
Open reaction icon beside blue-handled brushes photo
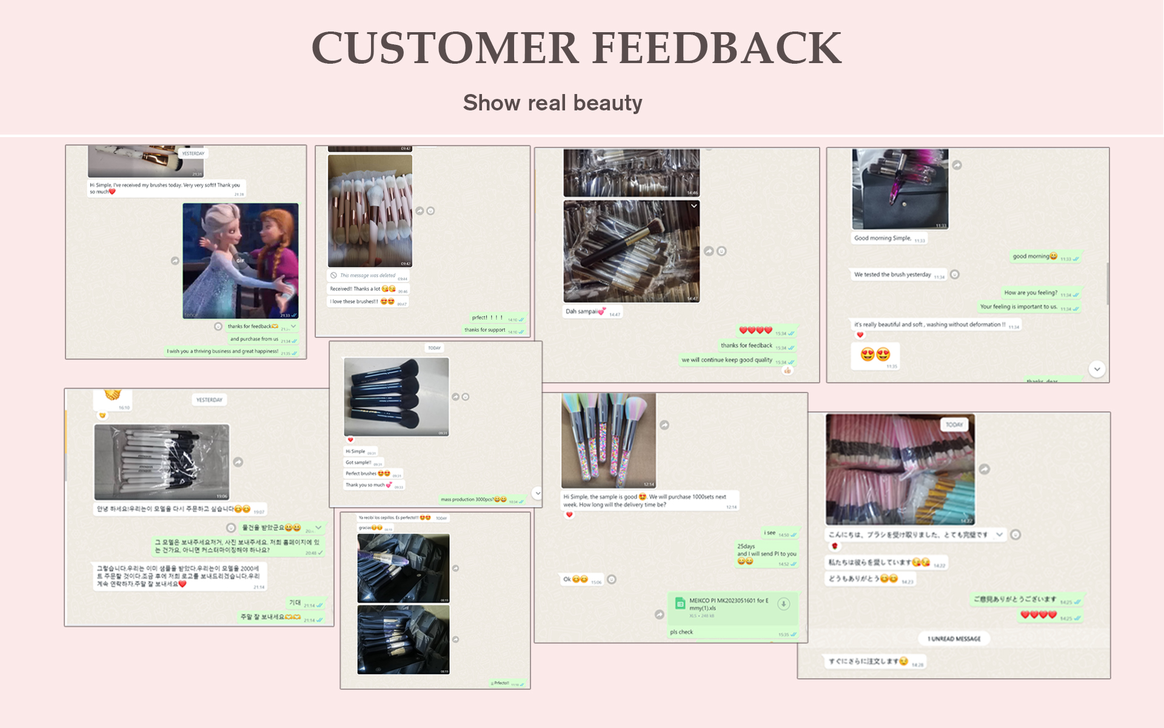466,397
